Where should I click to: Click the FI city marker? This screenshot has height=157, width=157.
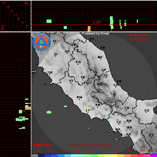(54, 43)
